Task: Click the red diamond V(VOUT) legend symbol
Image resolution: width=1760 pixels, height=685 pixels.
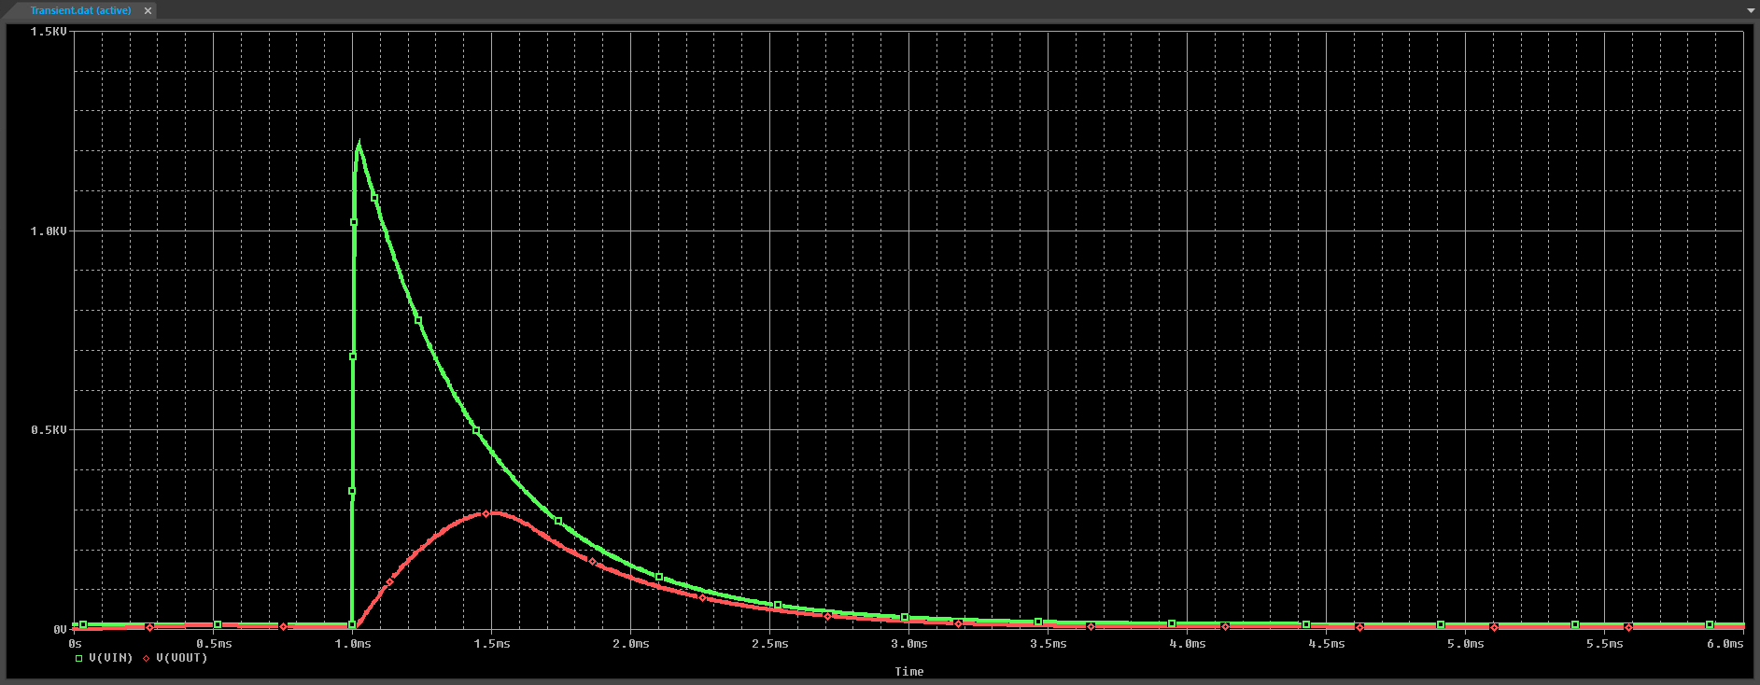Action: tap(147, 659)
